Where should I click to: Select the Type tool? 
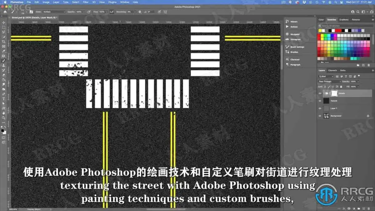pyautogui.click(x=4, y=99)
